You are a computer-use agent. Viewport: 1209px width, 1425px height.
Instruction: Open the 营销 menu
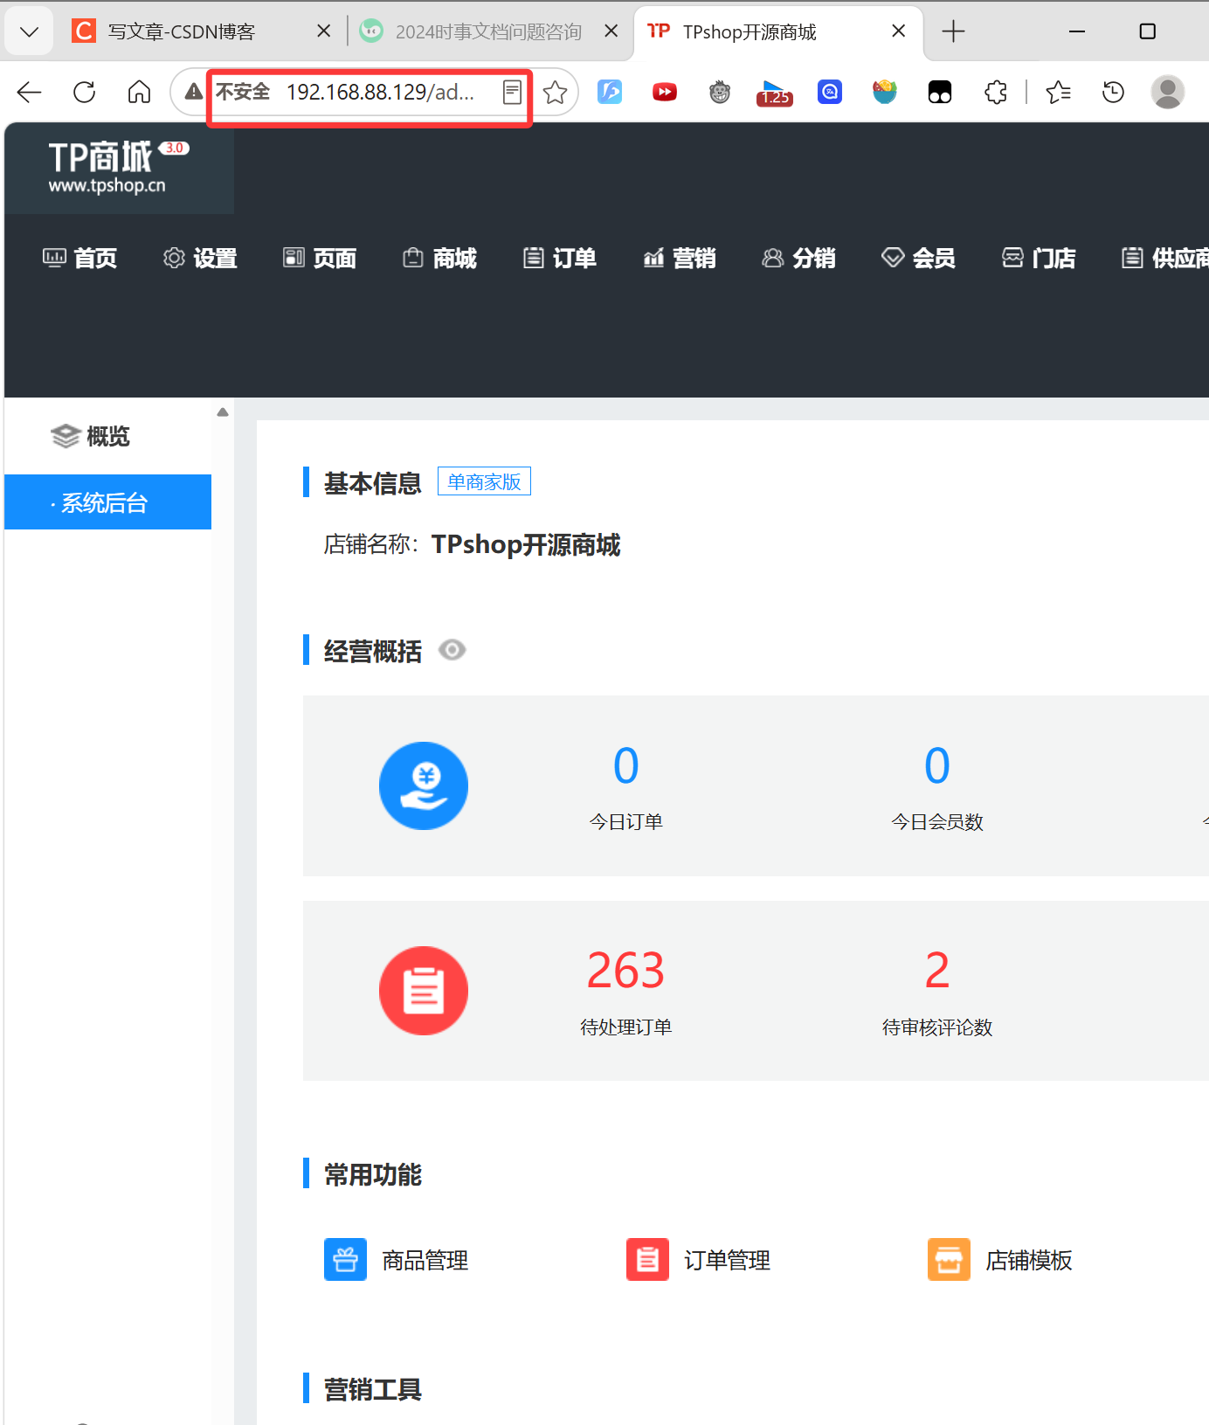coord(680,259)
